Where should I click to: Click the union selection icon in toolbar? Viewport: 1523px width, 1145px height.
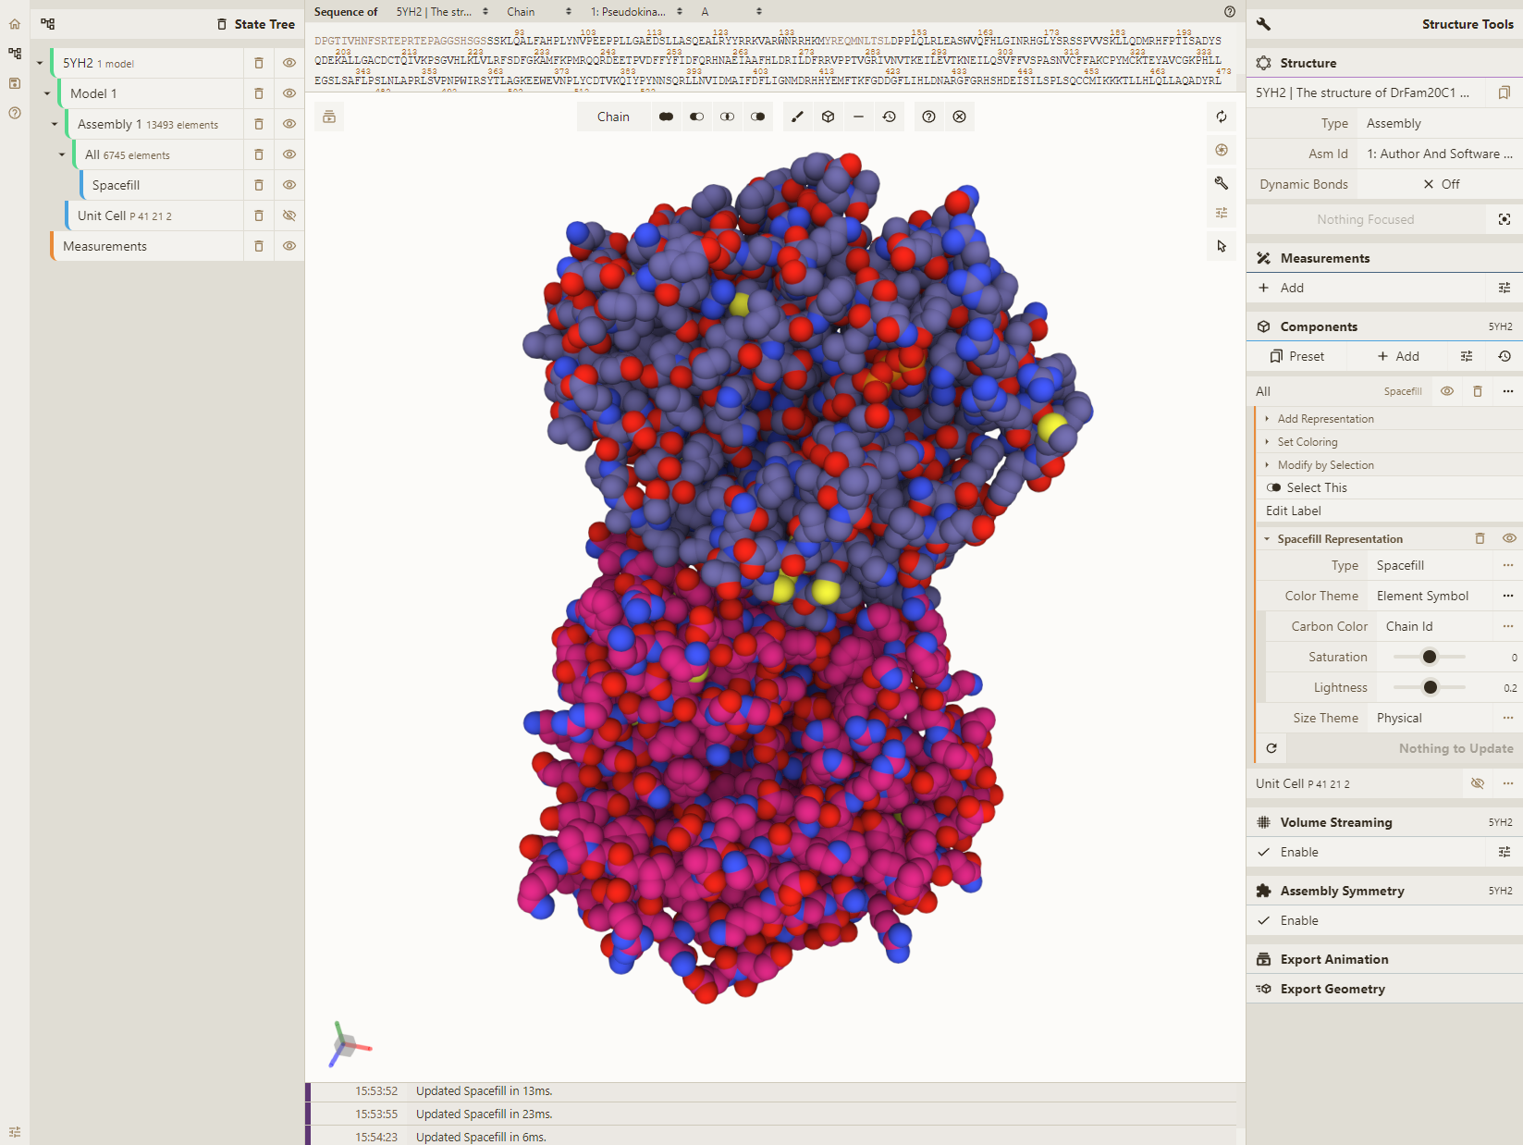(x=666, y=117)
